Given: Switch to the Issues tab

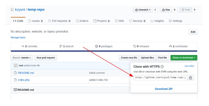Looking at the screenshot, I should coord(36,21).
